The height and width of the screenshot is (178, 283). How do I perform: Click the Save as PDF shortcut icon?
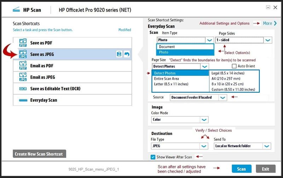pyautogui.click(x=23, y=43)
